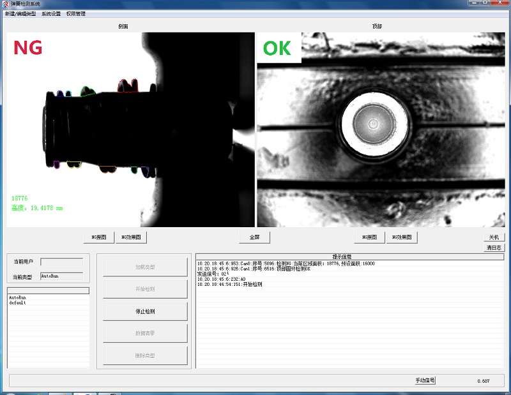Open the 系统设置 menu
The image size is (511, 395).
coord(51,13)
